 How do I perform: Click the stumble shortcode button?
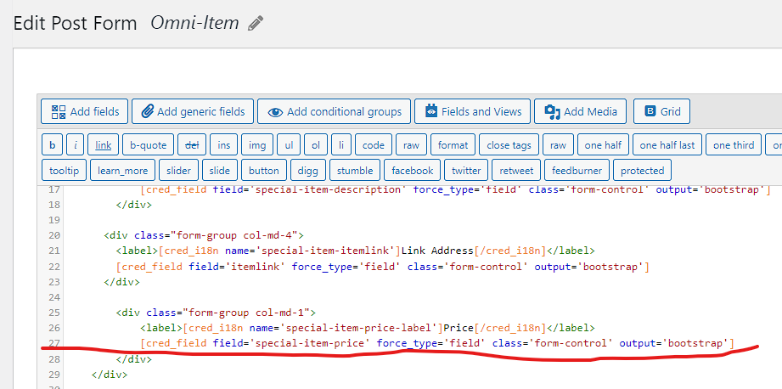tap(355, 171)
